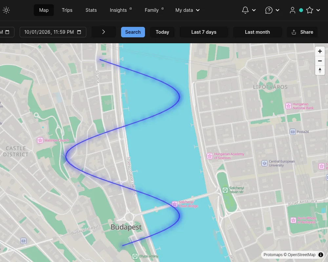
Task: Click the József Attila utca label
Action: point(302,202)
